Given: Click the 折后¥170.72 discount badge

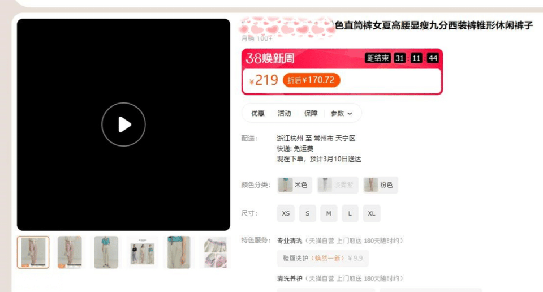Looking at the screenshot, I should point(311,80).
